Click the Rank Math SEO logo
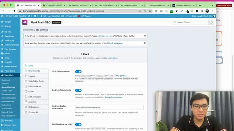234x131 pixels. (x=25, y=22)
